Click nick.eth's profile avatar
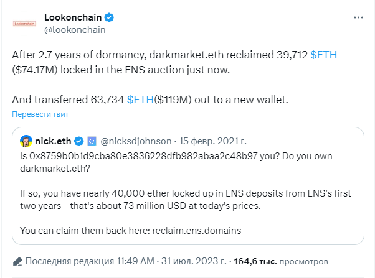The image size is (375, 278). 26,141
